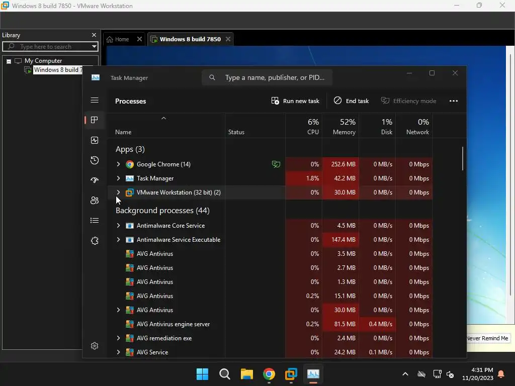This screenshot has width=515, height=386.
Task: Open File Explorer from taskbar
Action: click(246, 374)
